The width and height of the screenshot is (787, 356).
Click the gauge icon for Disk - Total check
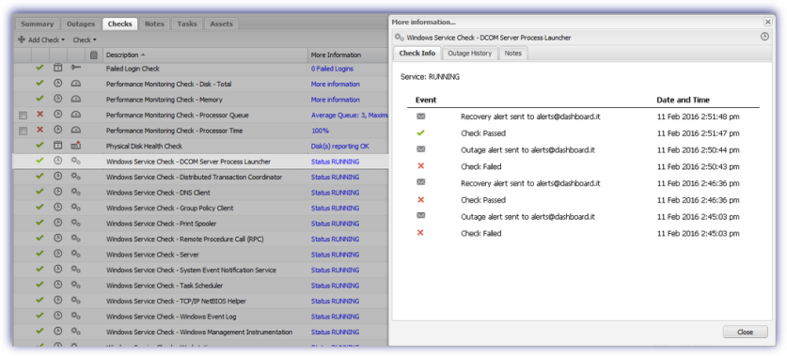point(76,84)
